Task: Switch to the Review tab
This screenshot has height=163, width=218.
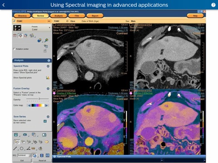Action: click(x=40, y=16)
